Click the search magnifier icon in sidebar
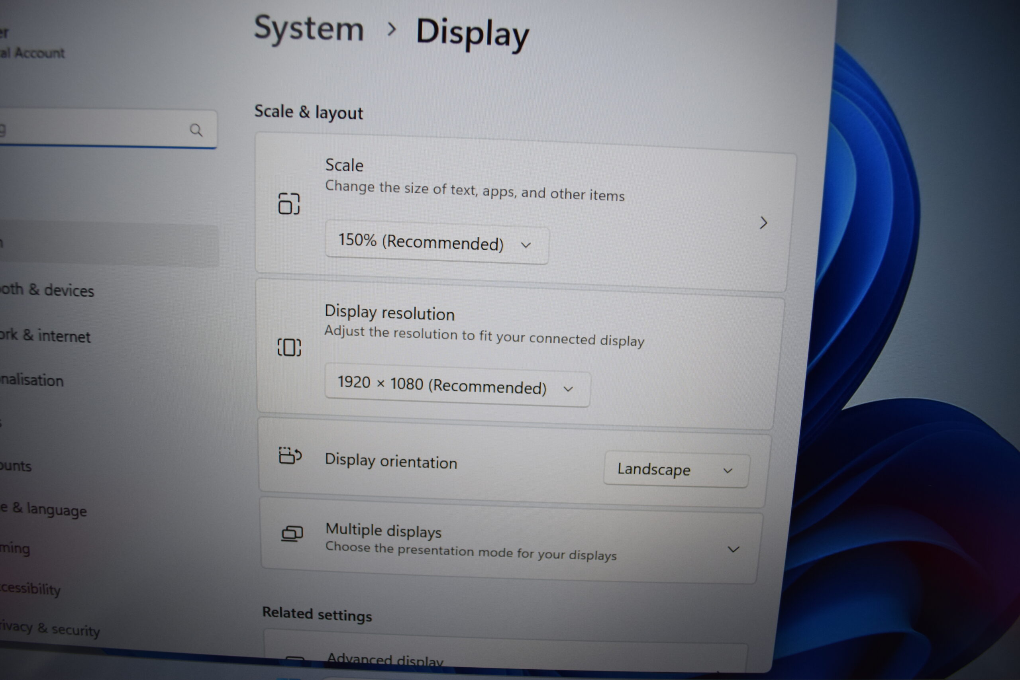This screenshot has width=1020, height=680. click(196, 130)
